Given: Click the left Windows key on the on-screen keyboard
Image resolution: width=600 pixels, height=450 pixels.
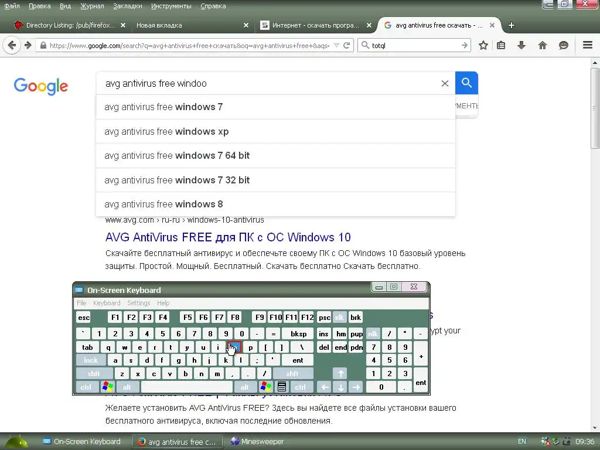Looking at the screenshot, I should pyautogui.click(x=108, y=387).
